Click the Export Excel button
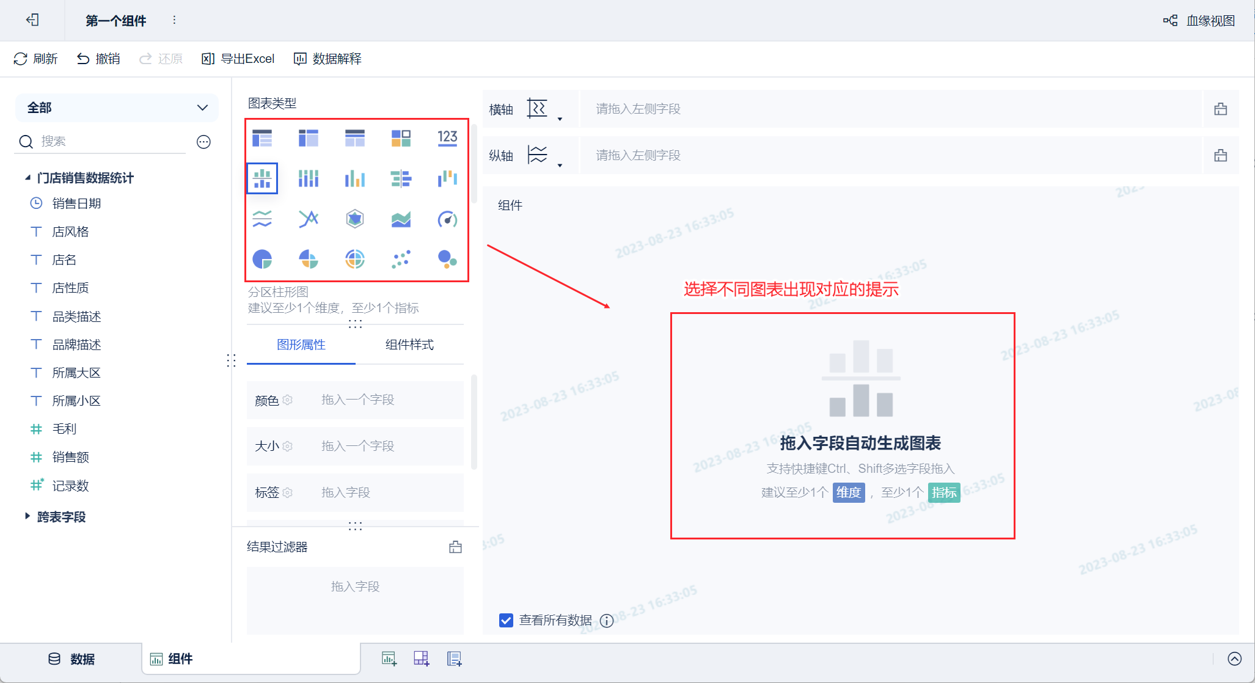This screenshot has width=1255, height=683. 238,59
